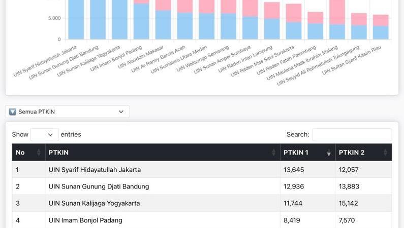Click the UIN Syarif Hidayatullah Jakarta chart bar
Screen dimensions: 404x228
76,20
